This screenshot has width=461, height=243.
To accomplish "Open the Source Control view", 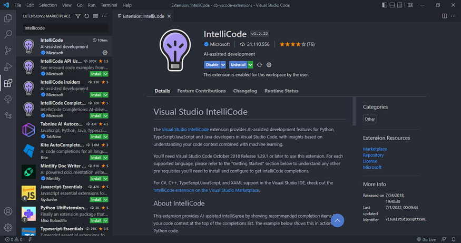I will [8, 51].
